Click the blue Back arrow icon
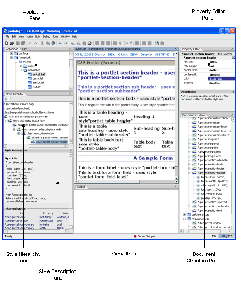This screenshot has height=289, width=242. [x=60, y=43]
